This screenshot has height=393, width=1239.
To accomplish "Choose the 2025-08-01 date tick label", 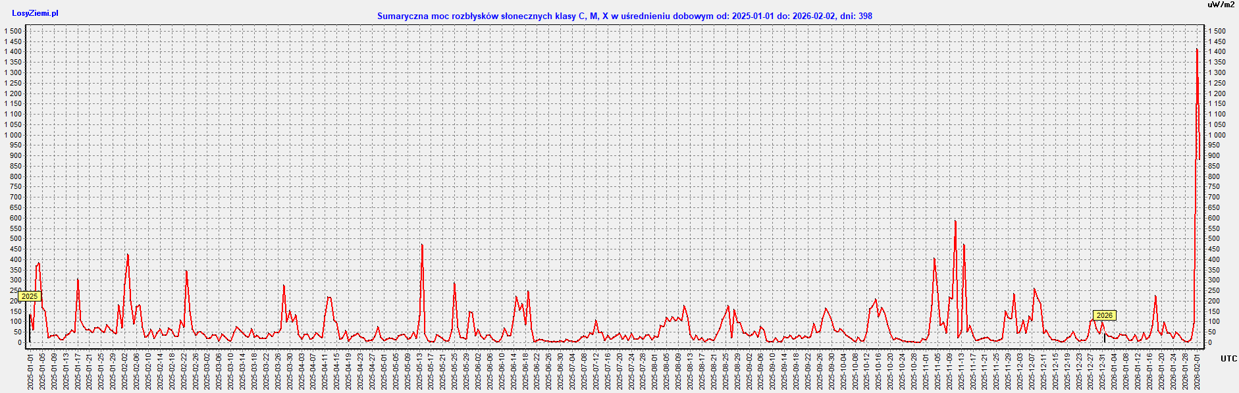I will (655, 371).
